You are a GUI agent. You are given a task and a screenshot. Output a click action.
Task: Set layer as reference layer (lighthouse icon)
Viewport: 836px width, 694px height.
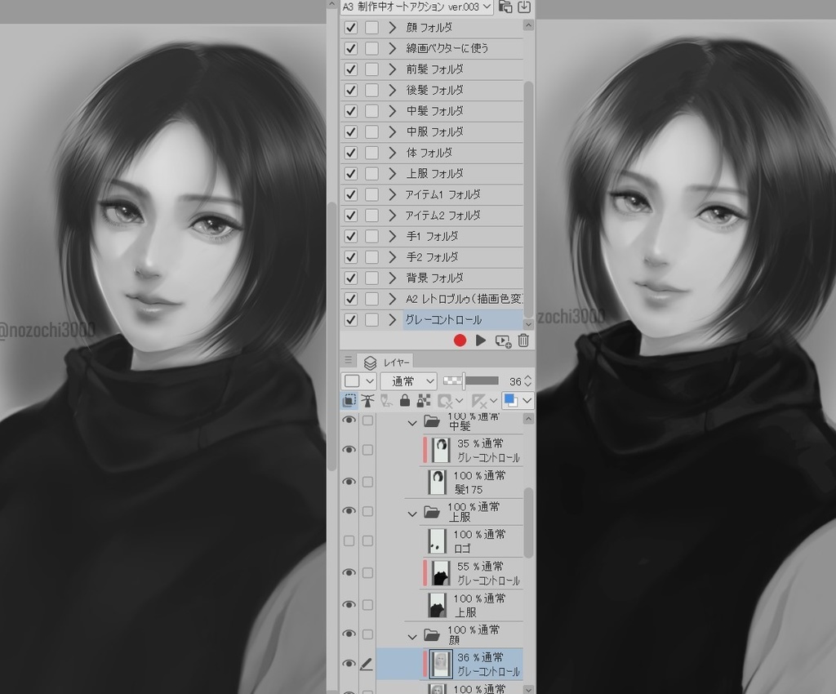click(x=367, y=400)
